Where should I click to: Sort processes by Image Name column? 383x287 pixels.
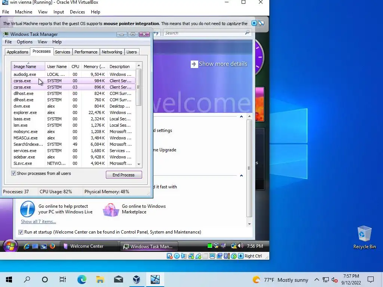[x=28, y=67]
